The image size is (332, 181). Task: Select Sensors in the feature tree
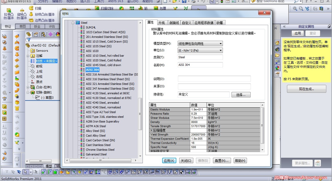(x=42, y=51)
